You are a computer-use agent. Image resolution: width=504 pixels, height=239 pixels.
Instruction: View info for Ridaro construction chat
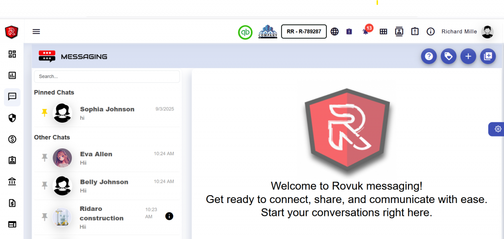coord(169,216)
